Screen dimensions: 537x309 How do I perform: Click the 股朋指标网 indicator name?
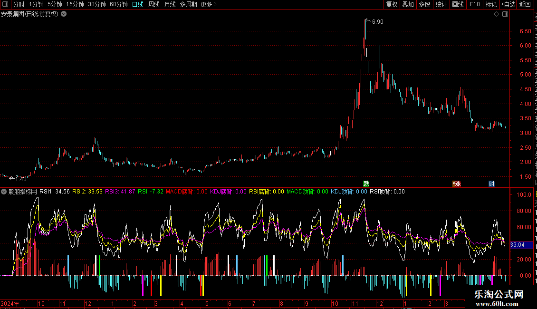click(x=23, y=192)
